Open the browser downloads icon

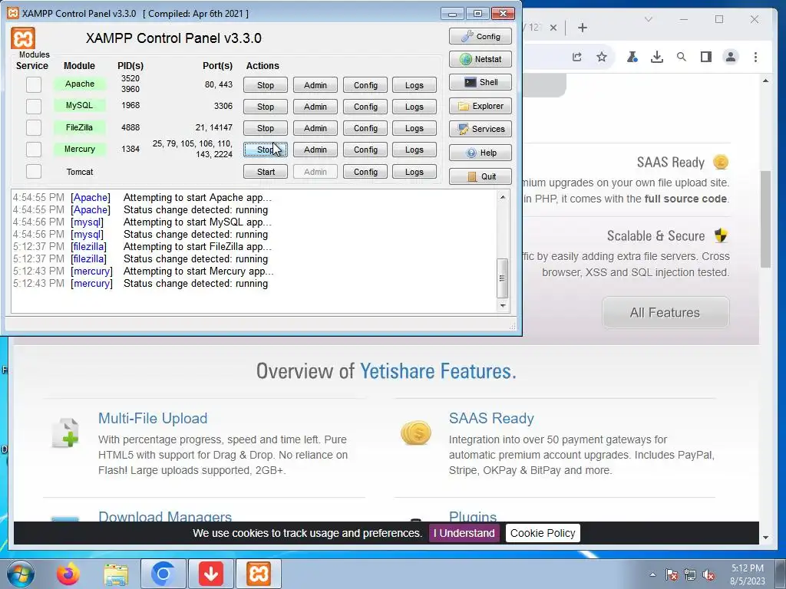pyautogui.click(x=657, y=57)
